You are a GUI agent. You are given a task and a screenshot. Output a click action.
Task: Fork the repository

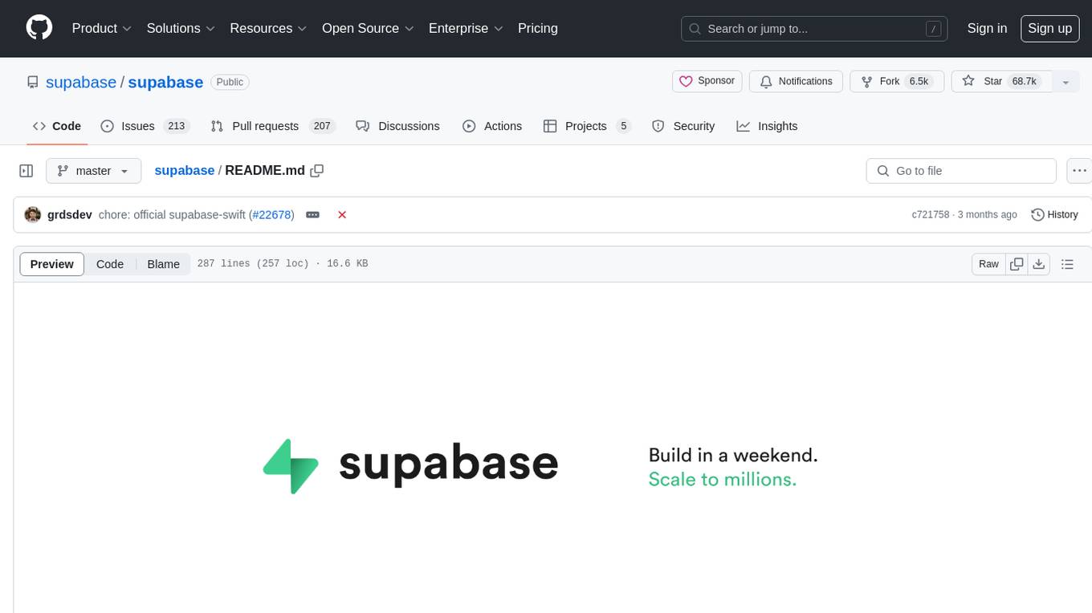(897, 81)
